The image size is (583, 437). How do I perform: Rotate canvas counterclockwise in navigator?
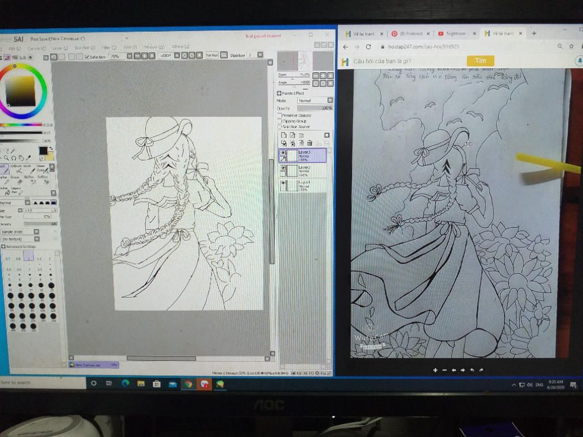coord(315,84)
